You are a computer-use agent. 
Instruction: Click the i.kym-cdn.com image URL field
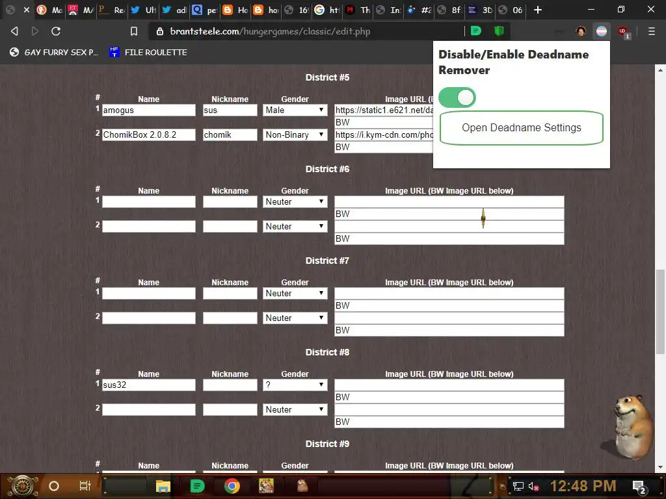[384, 135]
